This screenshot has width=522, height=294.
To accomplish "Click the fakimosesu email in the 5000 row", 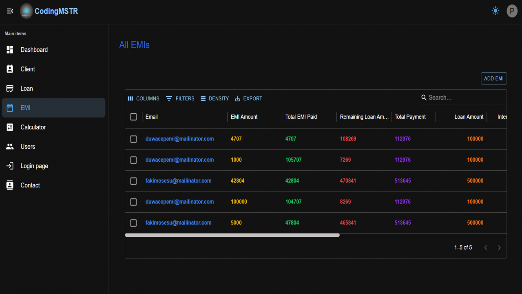I will pyautogui.click(x=178, y=223).
